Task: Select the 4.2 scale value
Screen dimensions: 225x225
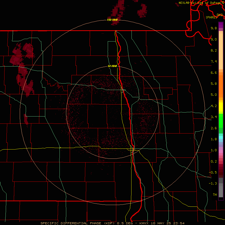Action: point(214,106)
